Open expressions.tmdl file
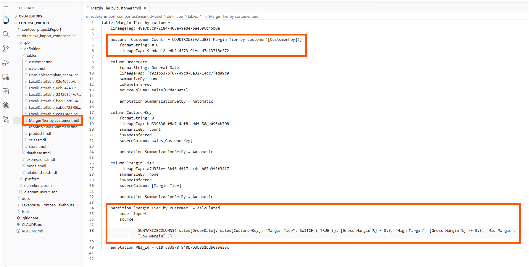The height and width of the screenshot is (267, 529). (41, 159)
